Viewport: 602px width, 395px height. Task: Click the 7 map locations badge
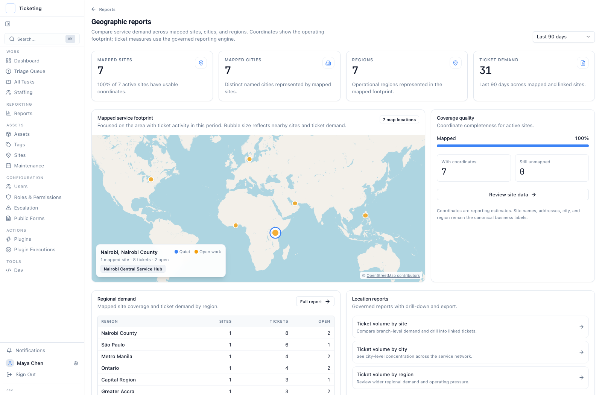pos(399,120)
